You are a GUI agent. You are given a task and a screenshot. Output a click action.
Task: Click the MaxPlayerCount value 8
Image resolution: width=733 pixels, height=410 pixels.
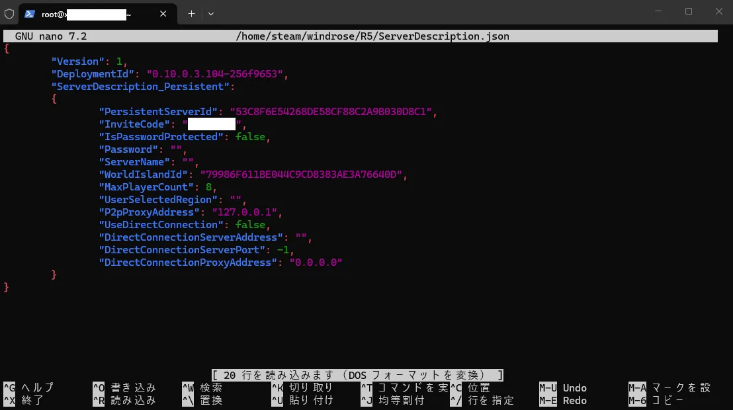tap(208, 187)
